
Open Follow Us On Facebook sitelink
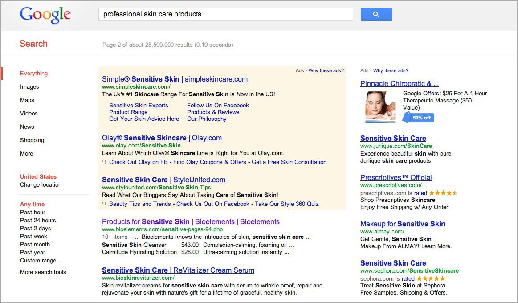click(218, 106)
